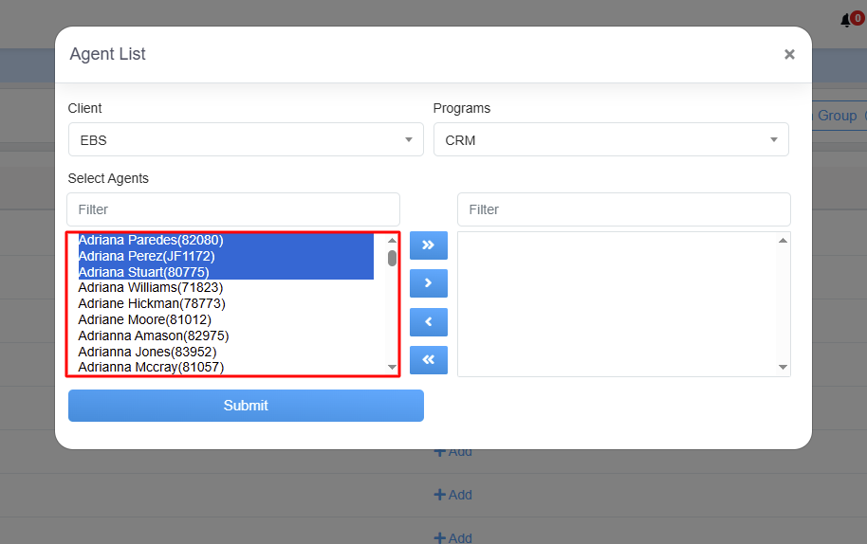
Task: Close the Agent List dialog
Action: 789,55
